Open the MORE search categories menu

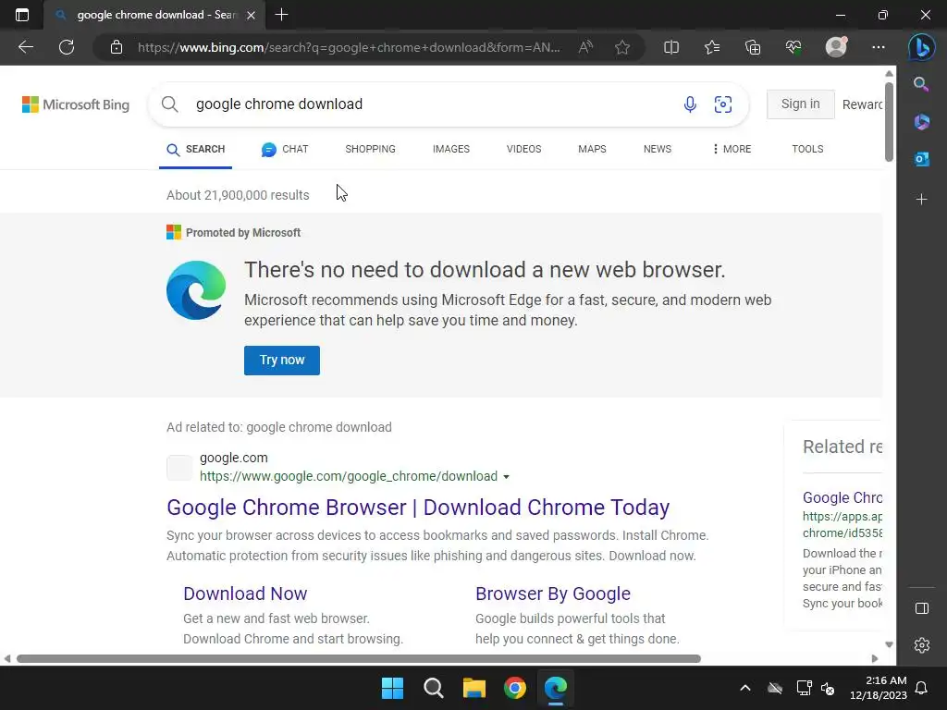point(732,149)
